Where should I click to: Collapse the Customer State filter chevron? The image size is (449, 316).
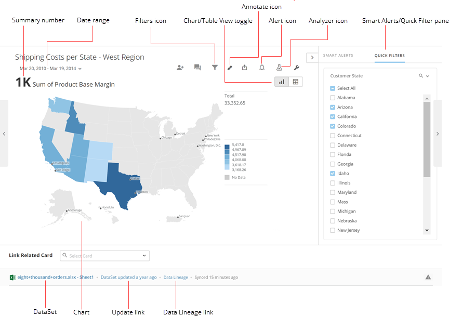(x=427, y=75)
